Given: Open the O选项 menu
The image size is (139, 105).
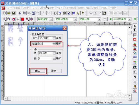Looking at the screenshot, I should coord(95,8).
